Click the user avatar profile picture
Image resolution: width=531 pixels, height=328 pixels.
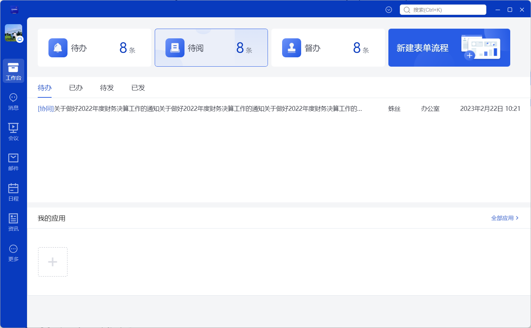13,33
